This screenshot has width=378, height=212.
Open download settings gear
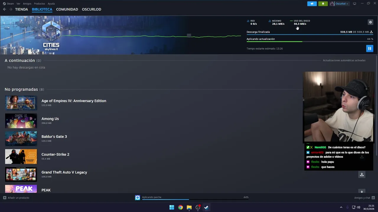tap(370, 22)
